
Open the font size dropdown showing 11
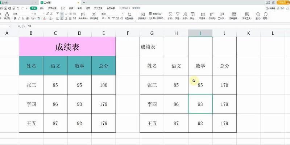point(44,14)
